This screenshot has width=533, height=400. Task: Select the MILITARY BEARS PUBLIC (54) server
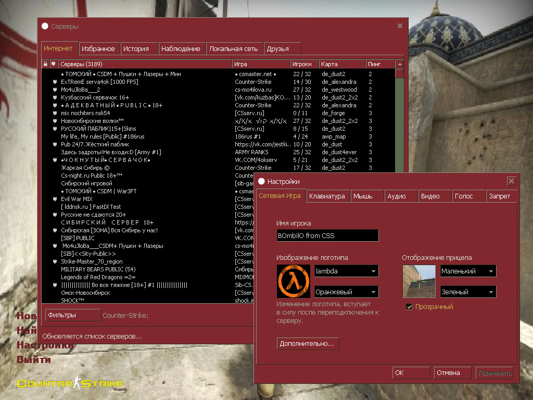pyautogui.click(x=147, y=270)
